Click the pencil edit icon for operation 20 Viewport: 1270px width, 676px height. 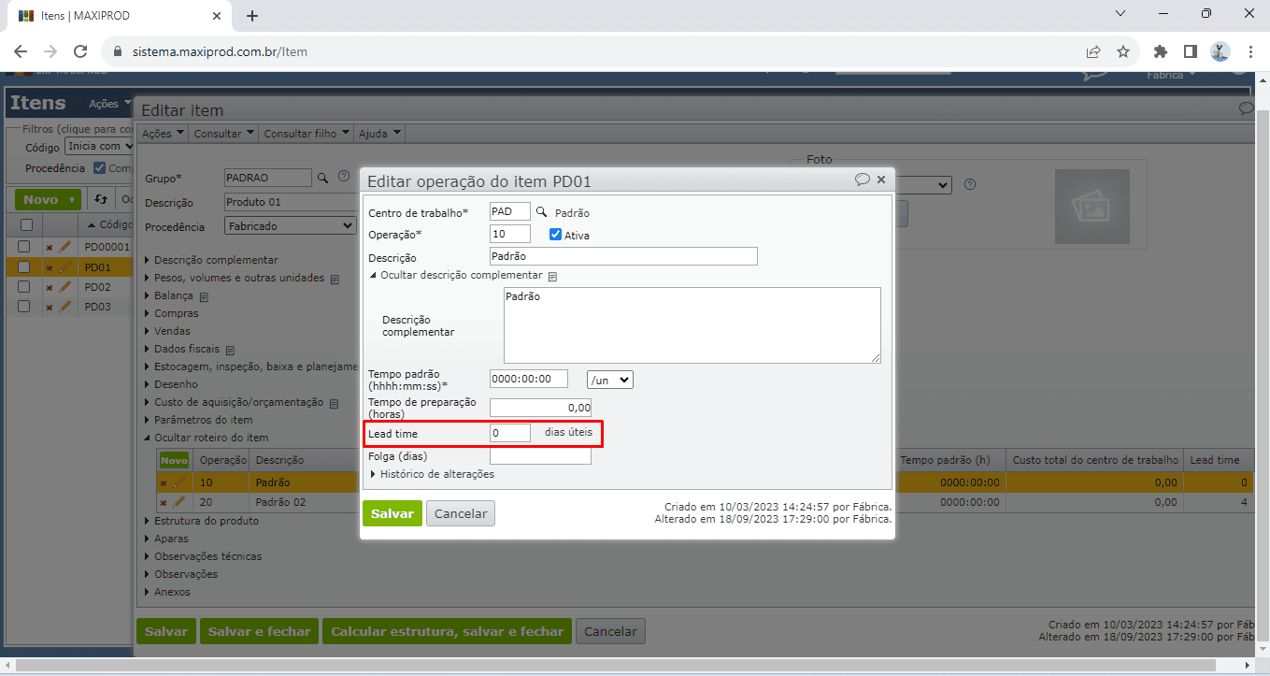[179, 502]
